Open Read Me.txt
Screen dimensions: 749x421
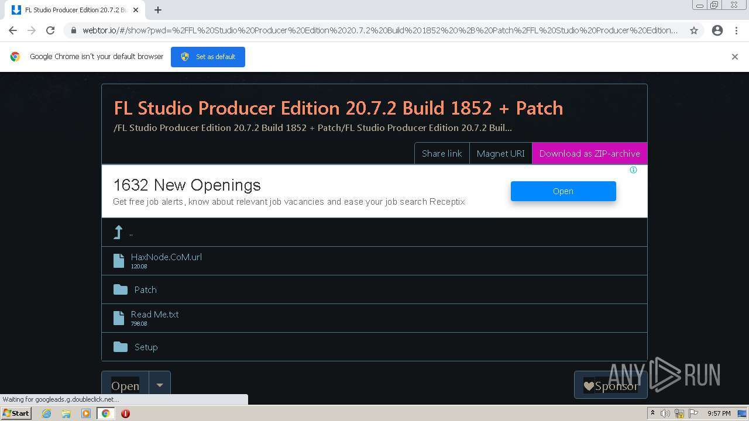155,315
